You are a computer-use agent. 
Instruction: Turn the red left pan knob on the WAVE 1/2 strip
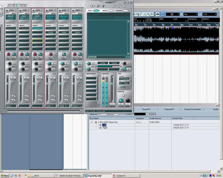click(x=9, y=54)
